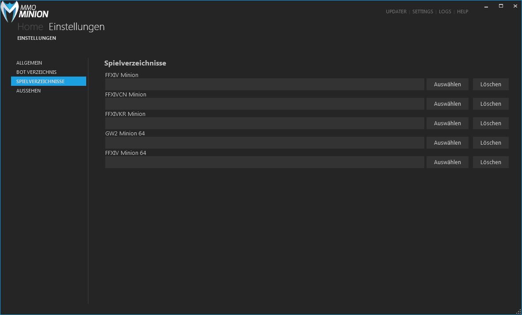
Task: Click Löschen for FFXIV Minion
Action: (x=491, y=85)
